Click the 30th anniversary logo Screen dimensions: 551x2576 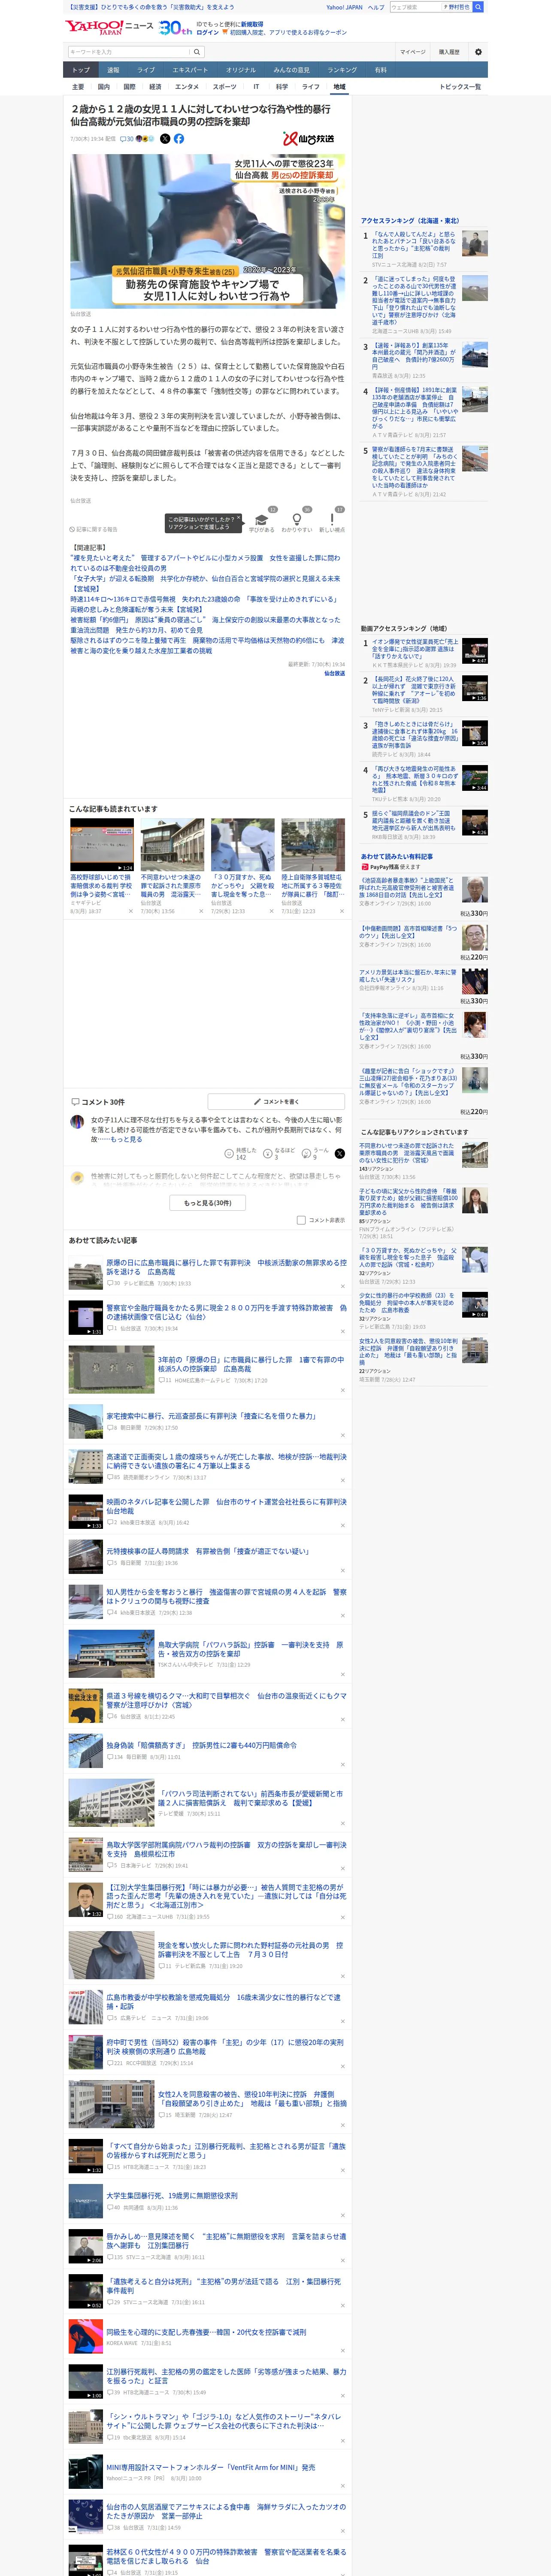point(175,28)
